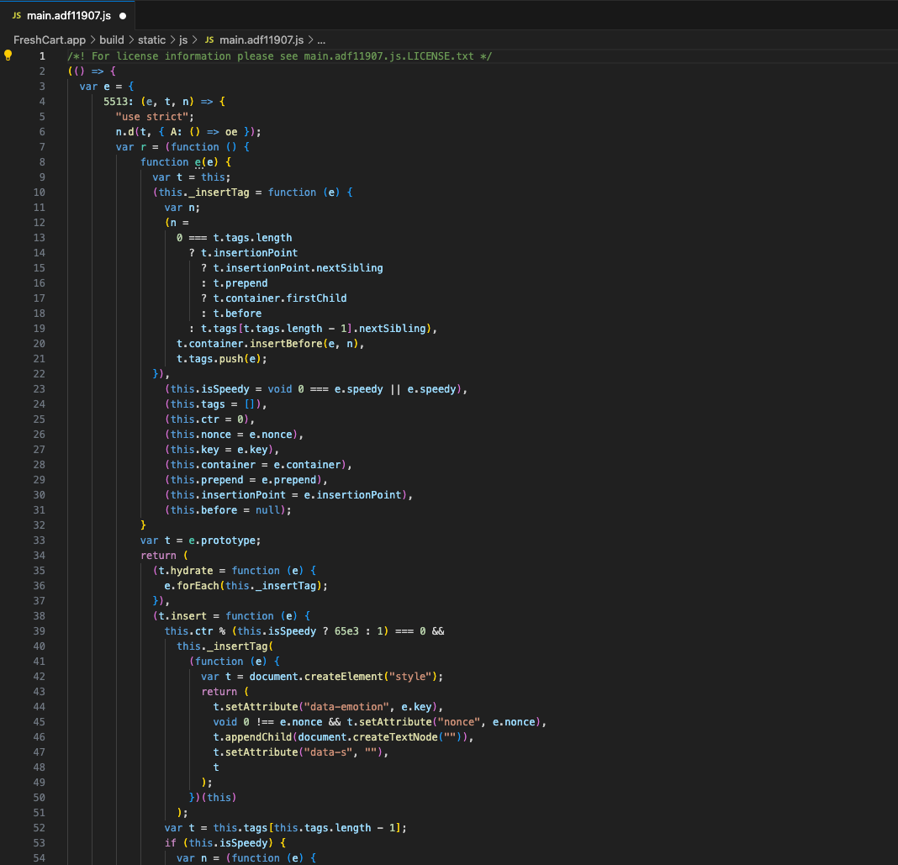Click "document.createTextNode" on line 46
The height and width of the screenshot is (865, 898).
[x=367, y=737]
